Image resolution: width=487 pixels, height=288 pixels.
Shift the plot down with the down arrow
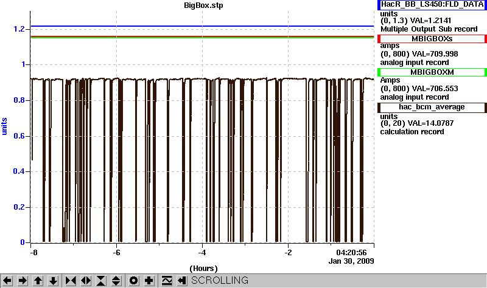click(53, 281)
